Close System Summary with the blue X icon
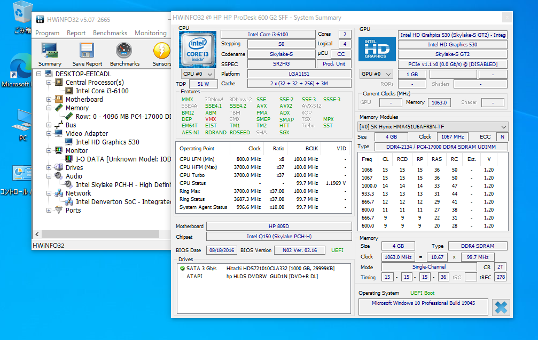The width and height of the screenshot is (538, 340). (501, 307)
